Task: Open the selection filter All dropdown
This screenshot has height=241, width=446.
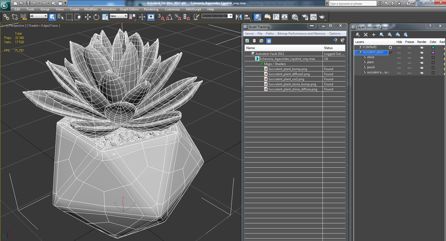Action: pyautogui.click(x=38, y=16)
